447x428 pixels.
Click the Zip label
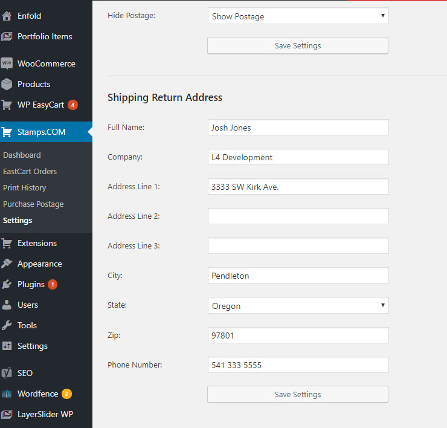click(114, 336)
